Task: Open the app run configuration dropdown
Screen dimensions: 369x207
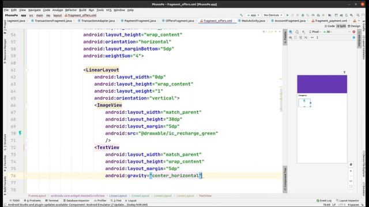Action: (253, 16)
